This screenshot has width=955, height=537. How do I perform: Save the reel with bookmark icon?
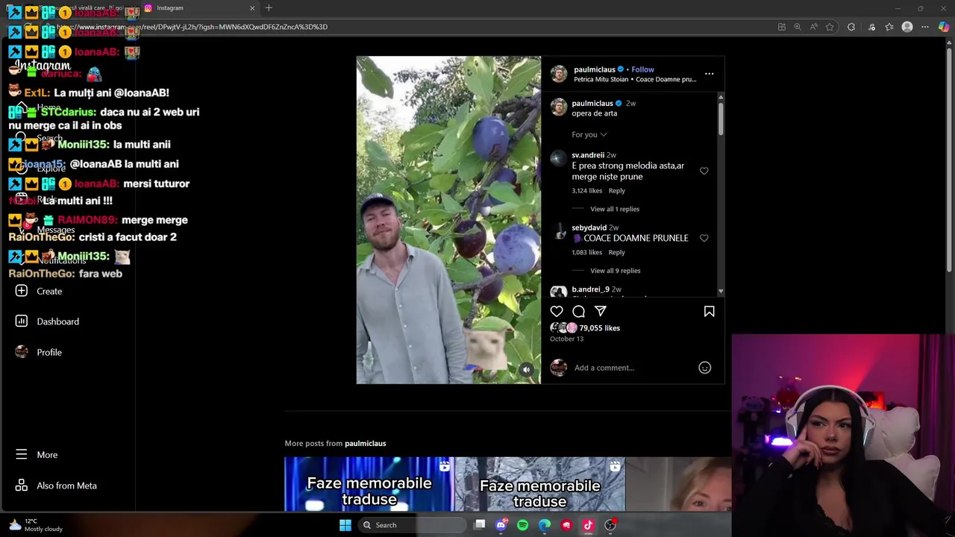709,312
